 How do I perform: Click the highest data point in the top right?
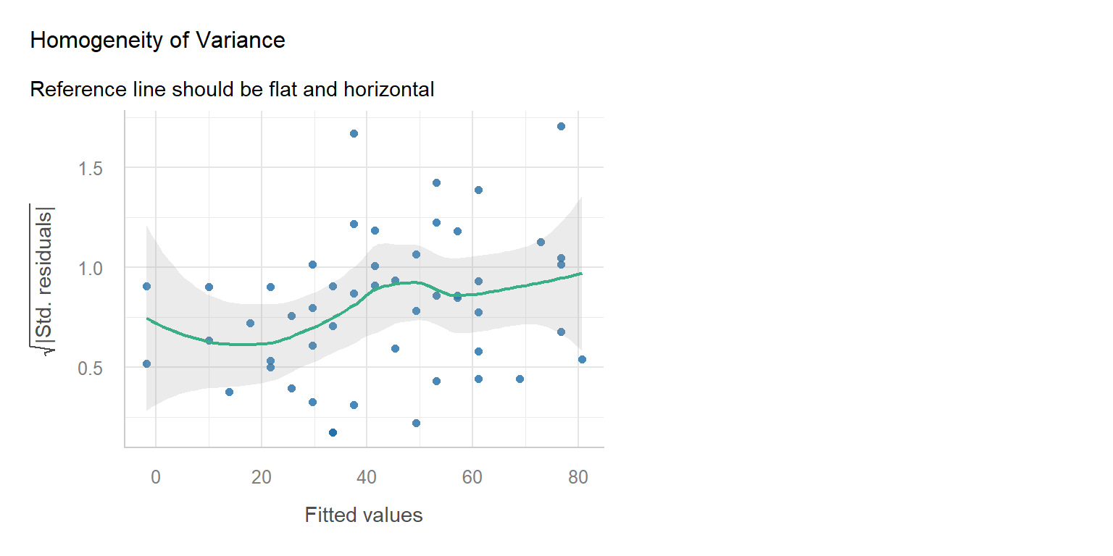tap(561, 126)
